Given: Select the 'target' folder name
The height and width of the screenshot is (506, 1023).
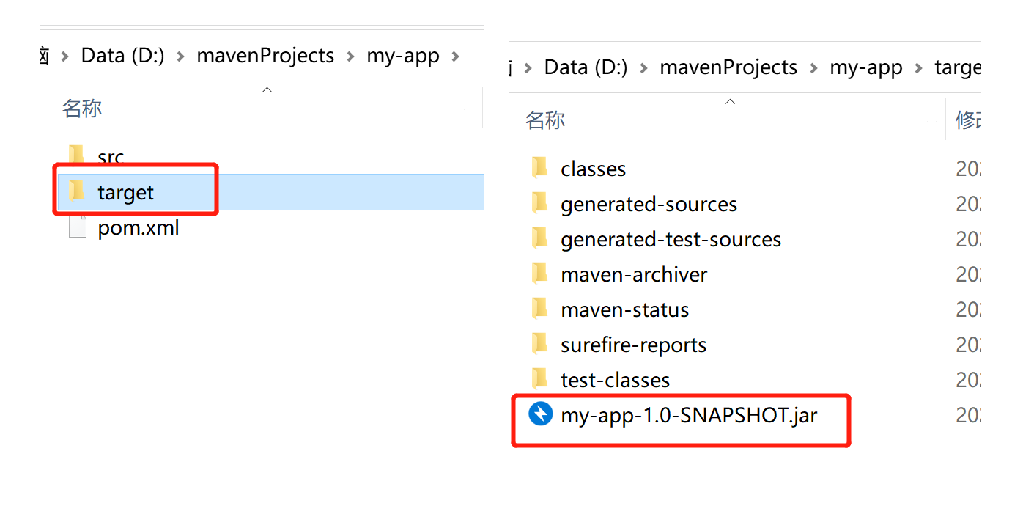Looking at the screenshot, I should (125, 192).
